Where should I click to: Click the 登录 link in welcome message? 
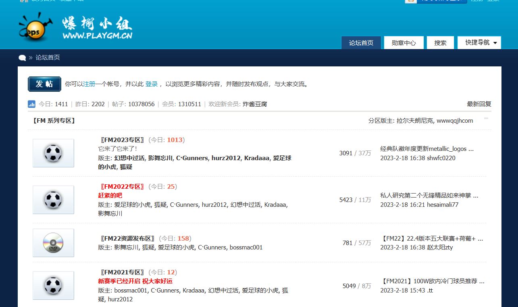click(152, 84)
